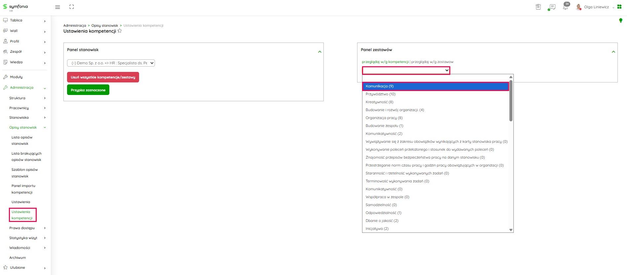The image size is (627, 275).
Task: Open the chat messages icon
Action: (x=552, y=7)
